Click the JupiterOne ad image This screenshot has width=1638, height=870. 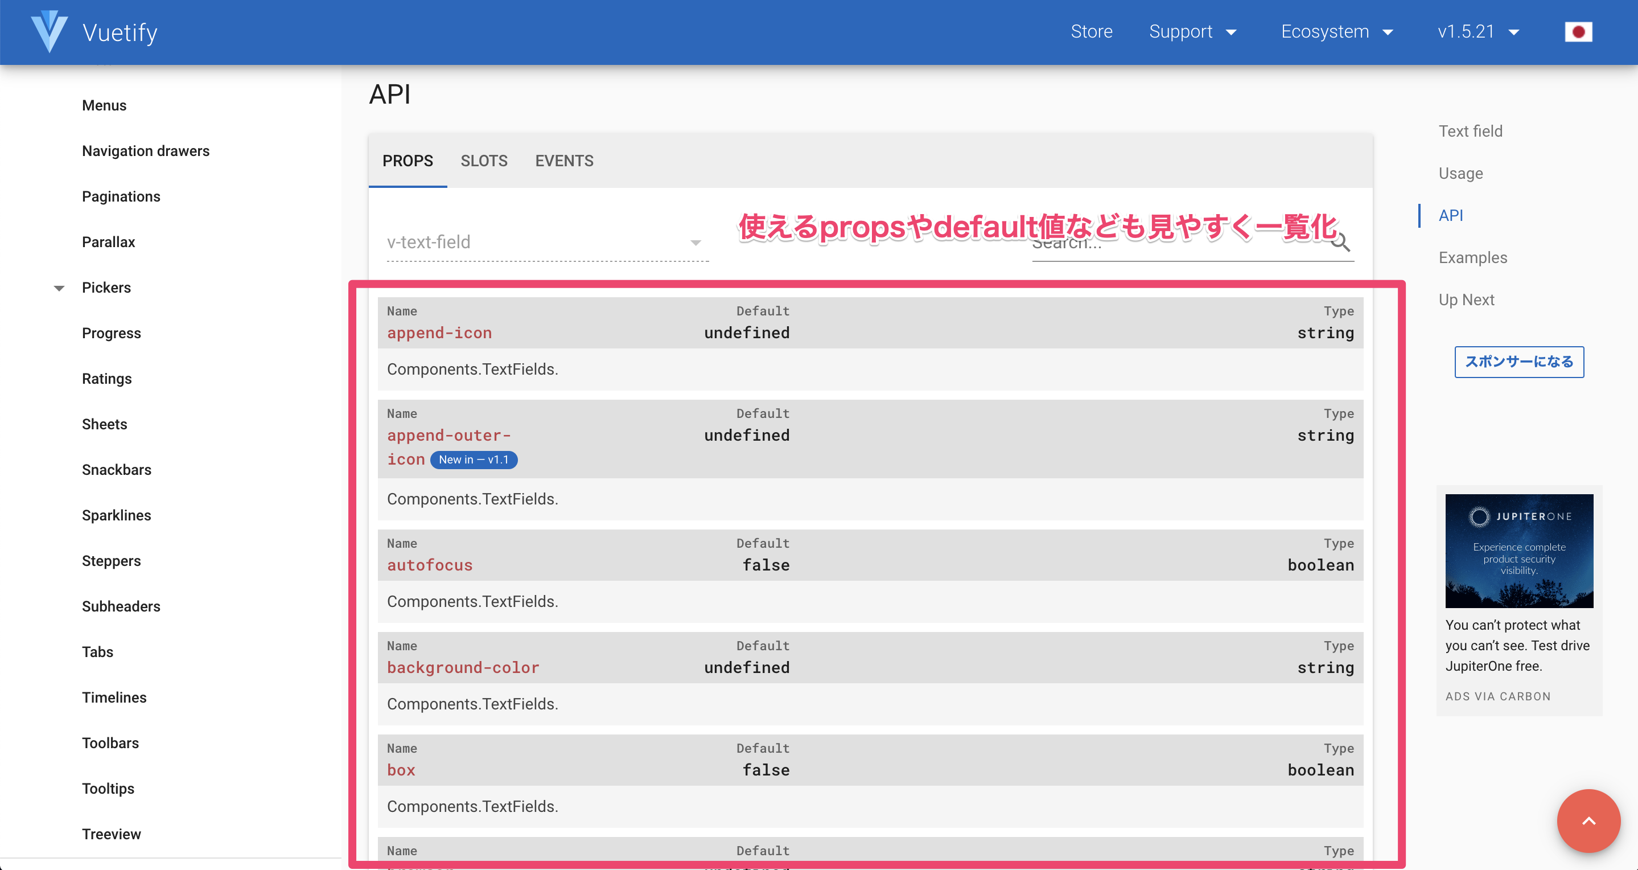pyautogui.click(x=1518, y=550)
